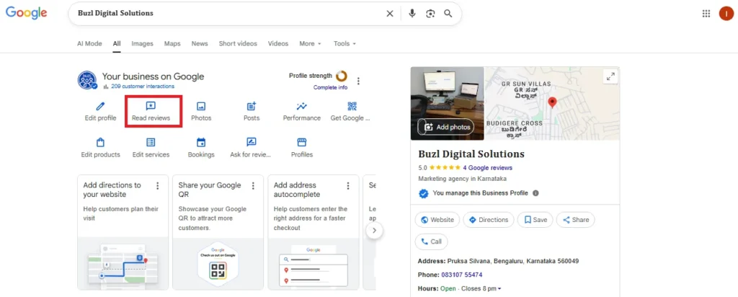Image resolution: width=738 pixels, height=297 pixels.
Task: Click the phone number 083107 55474
Action: 462,275
